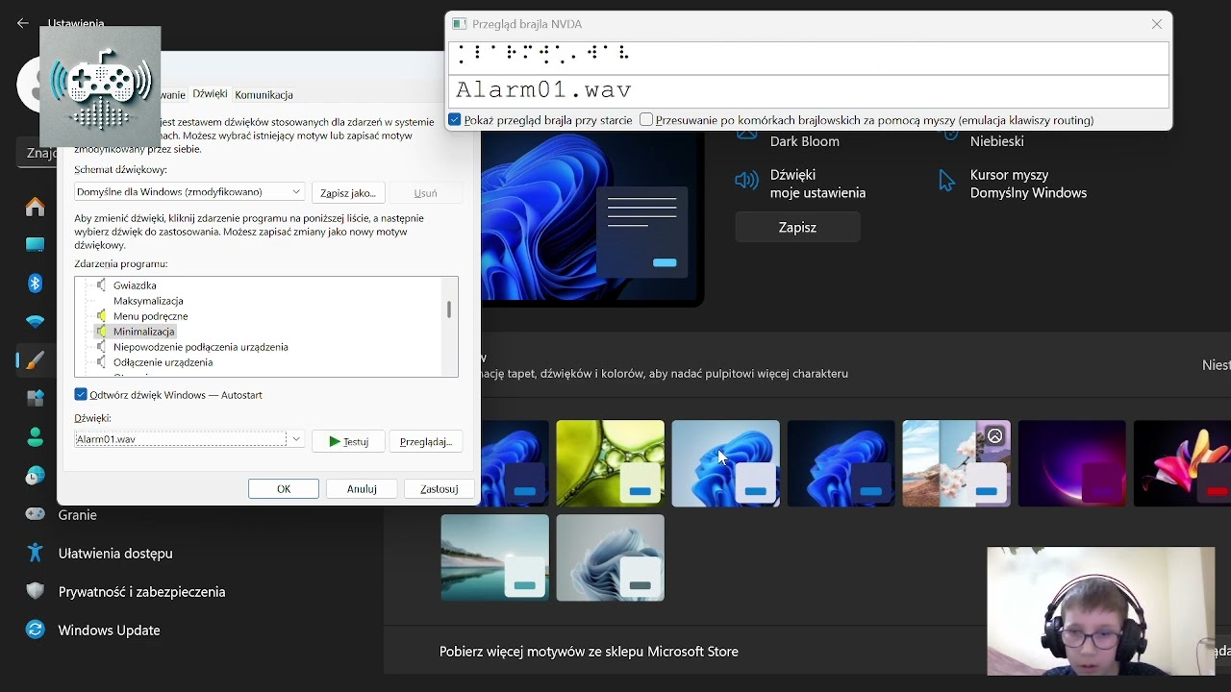Click the mouse cursor icon in theme settings
The image size is (1231, 692).
tap(947, 182)
